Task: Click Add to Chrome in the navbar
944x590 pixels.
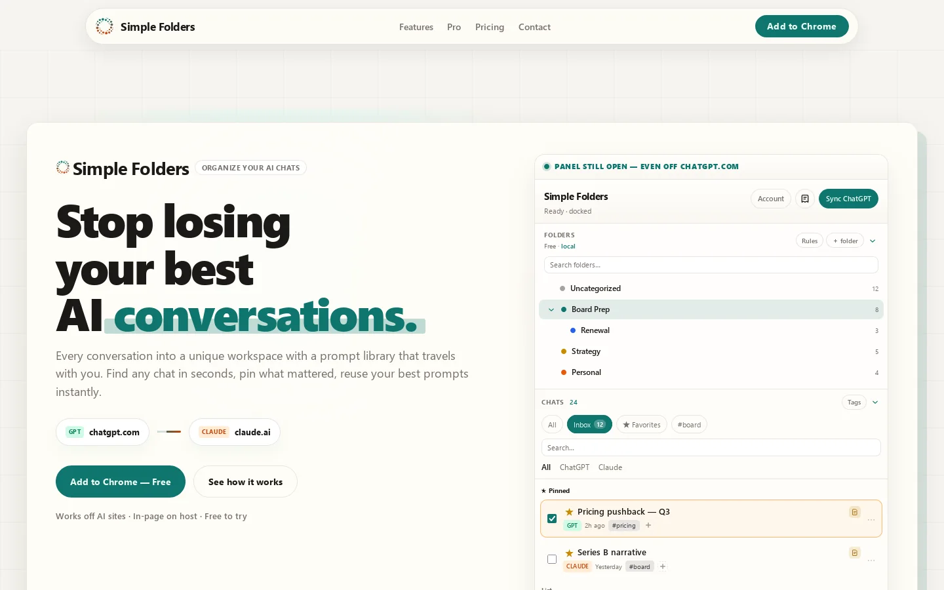Action: coord(802,26)
